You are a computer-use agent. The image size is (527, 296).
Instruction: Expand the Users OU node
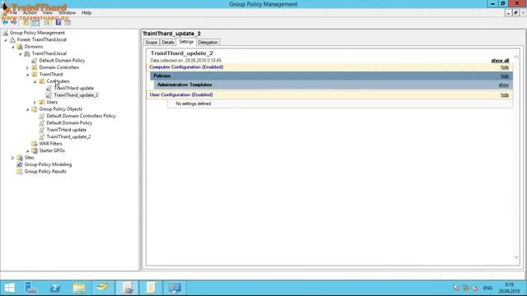(x=35, y=102)
